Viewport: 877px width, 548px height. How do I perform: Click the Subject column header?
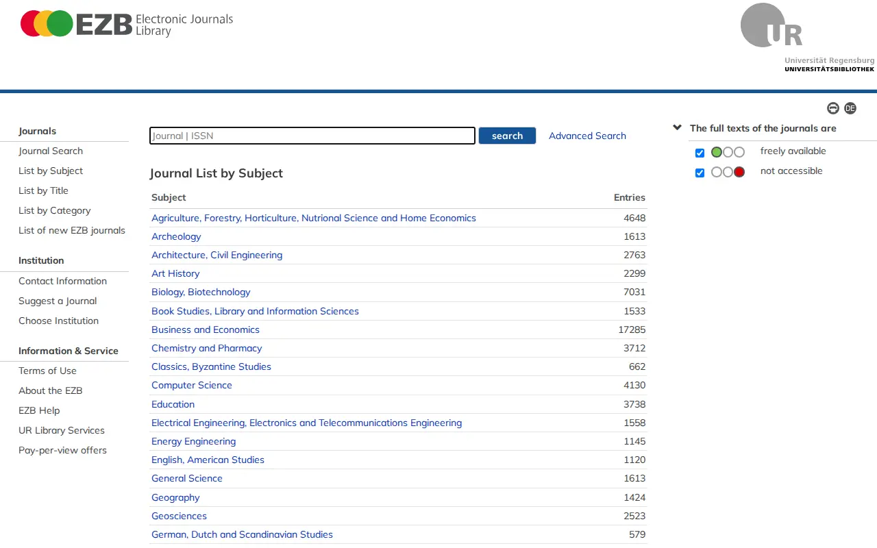coord(169,197)
